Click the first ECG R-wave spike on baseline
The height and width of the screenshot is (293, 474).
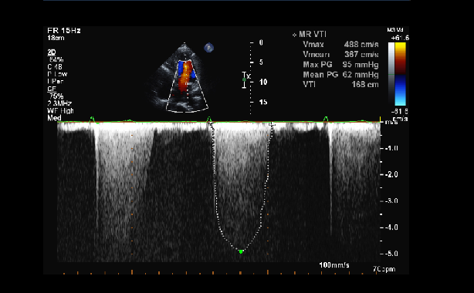click(x=92, y=119)
